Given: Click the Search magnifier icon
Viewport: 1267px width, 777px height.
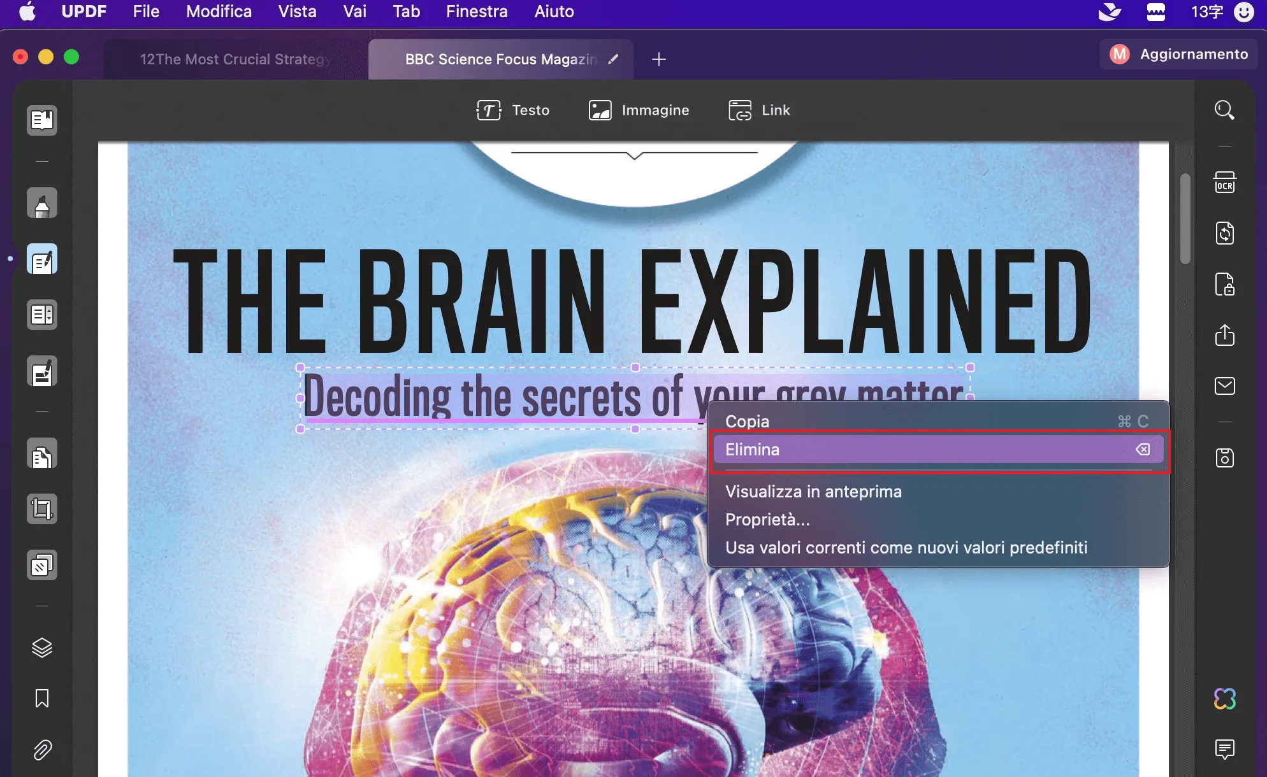Looking at the screenshot, I should tap(1224, 110).
